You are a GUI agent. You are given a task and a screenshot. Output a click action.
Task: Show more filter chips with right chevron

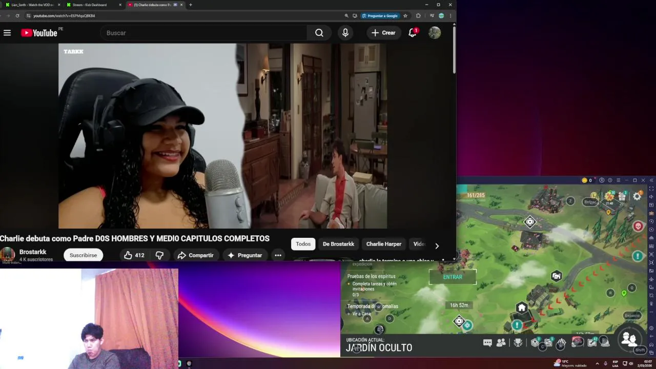(437, 246)
